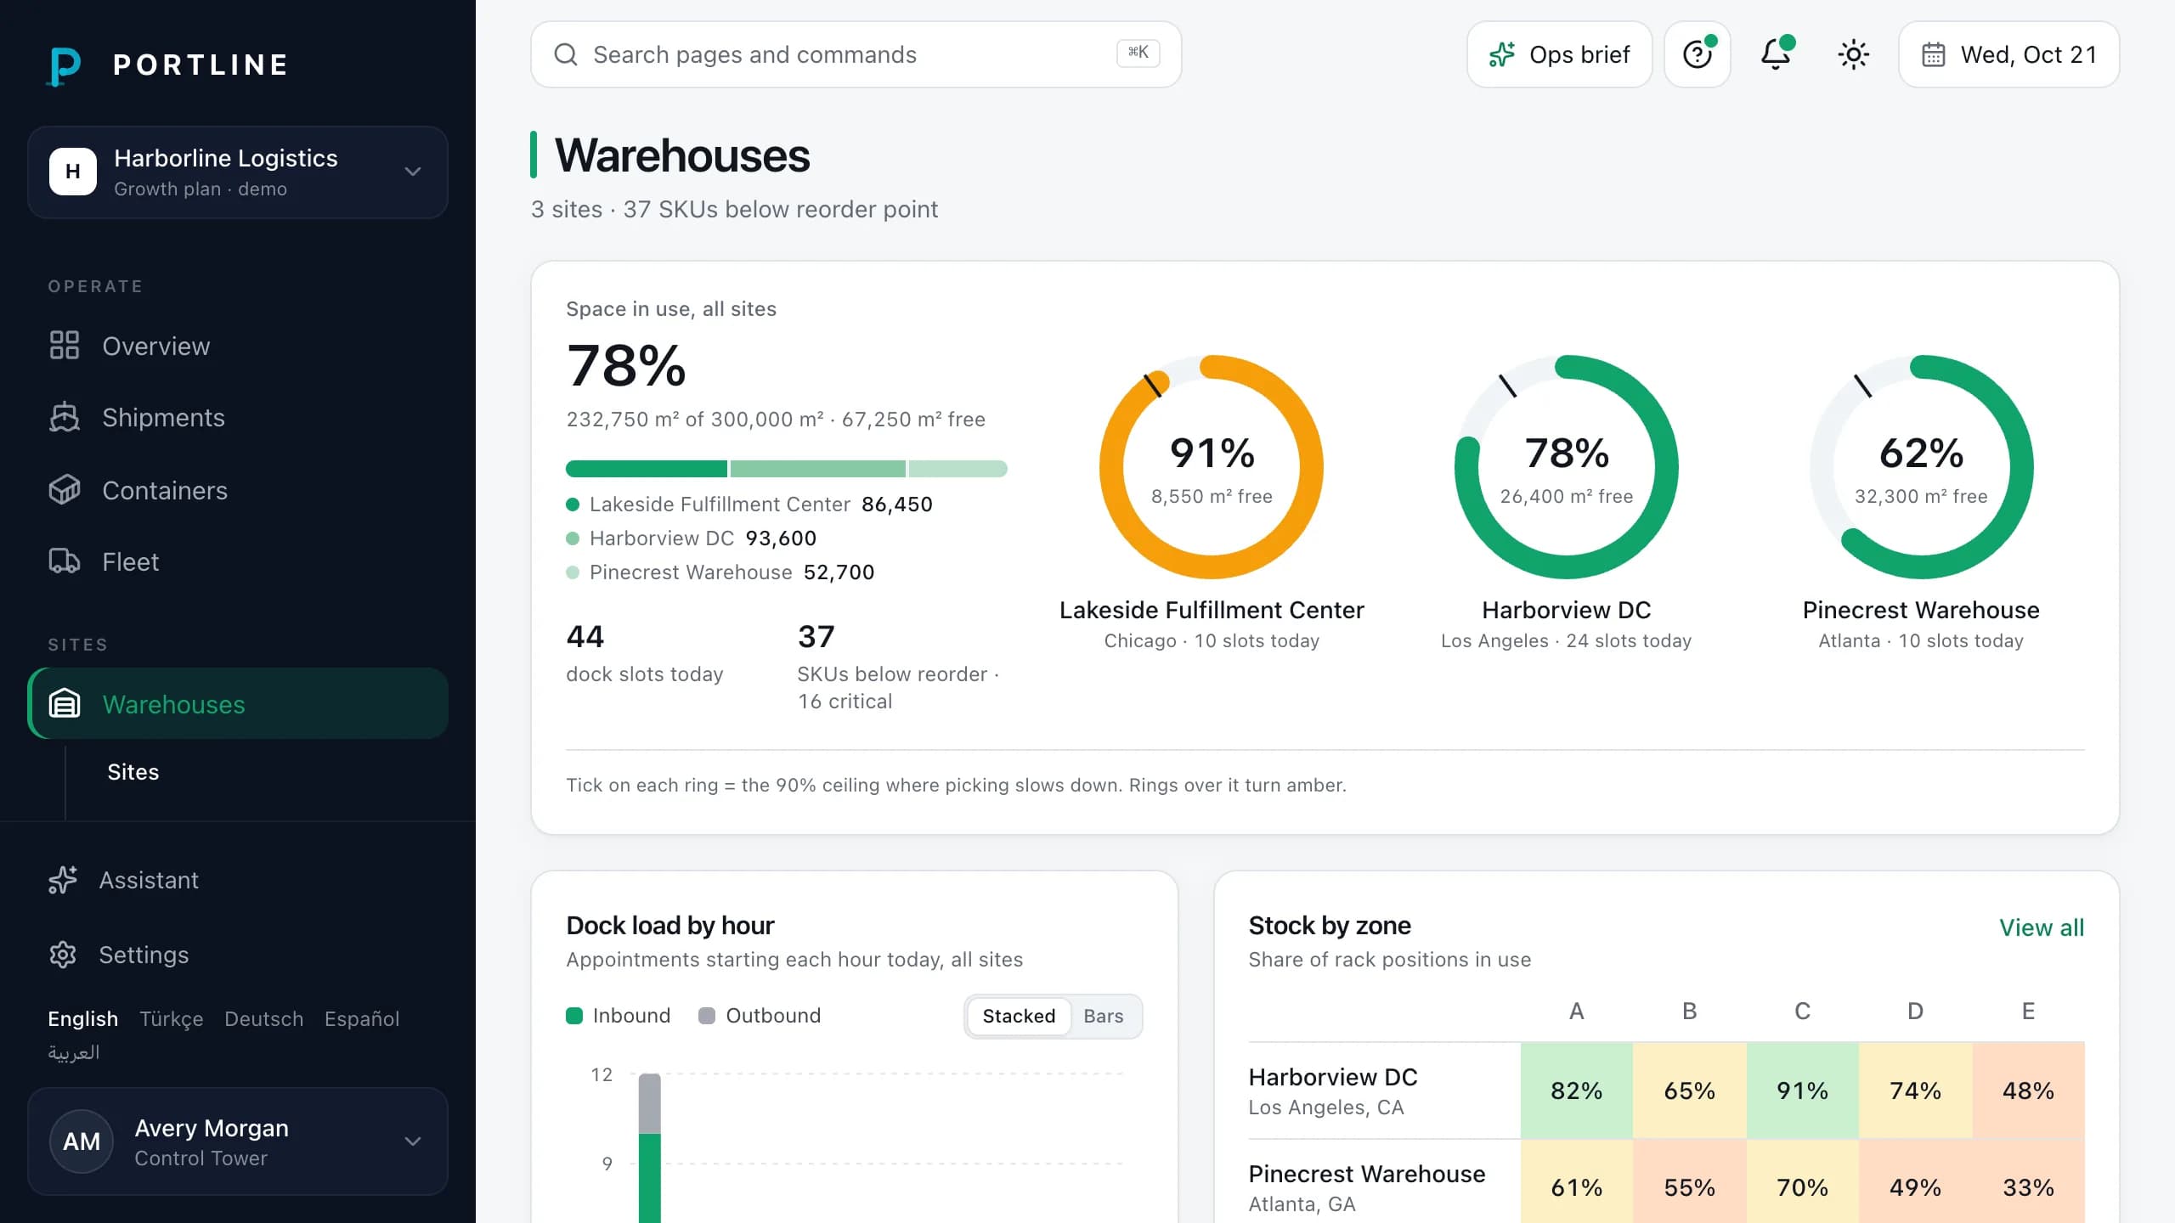Click Harborview DC zone E 48% cell

pyautogui.click(x=2029, y=1091)
